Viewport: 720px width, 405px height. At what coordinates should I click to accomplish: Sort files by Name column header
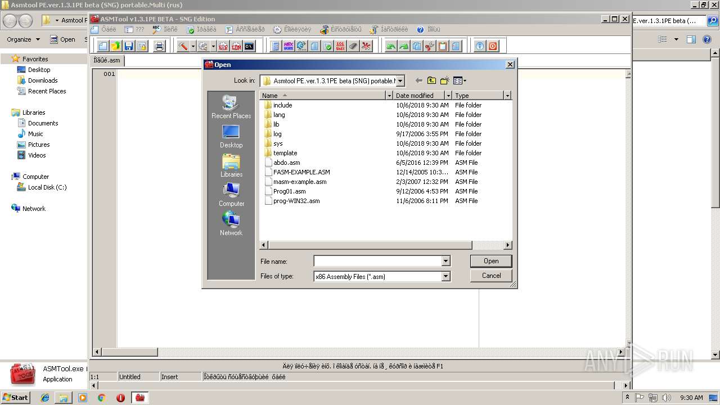pyautogui.click(x=322, y=96)
